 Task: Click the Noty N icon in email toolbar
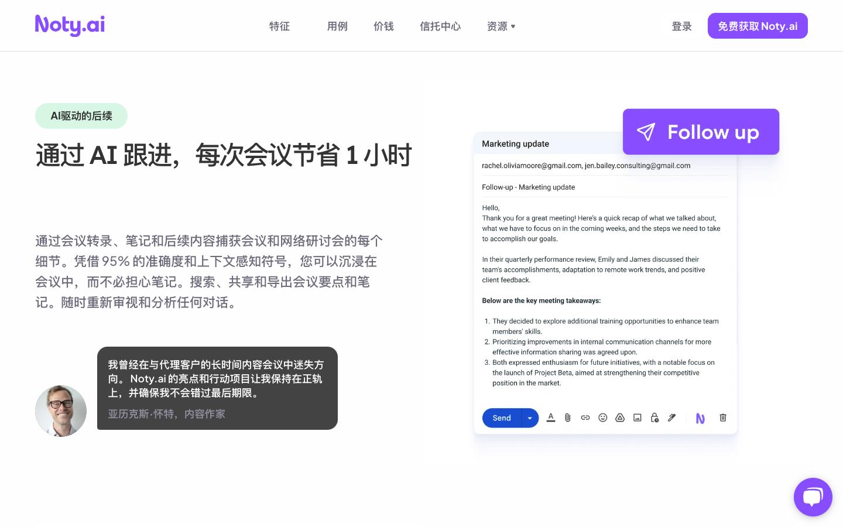pyautogui.click(x=700, y=418)
